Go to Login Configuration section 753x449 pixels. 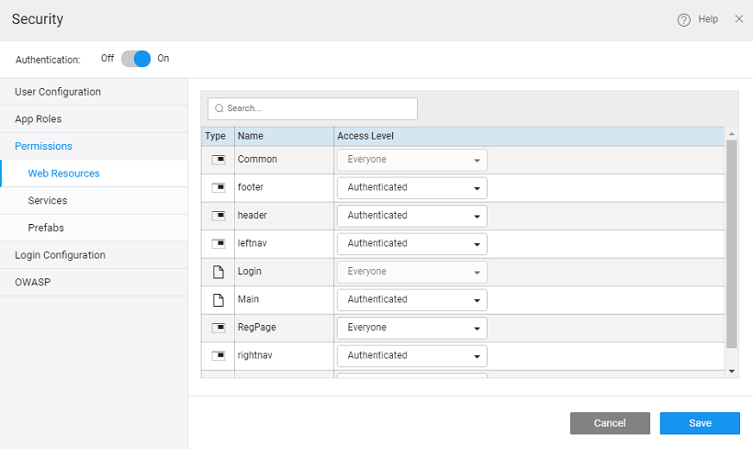tap(60, 255)
